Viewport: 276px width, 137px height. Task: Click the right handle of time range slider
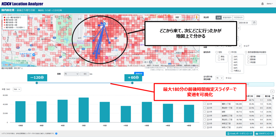(132, 83)
